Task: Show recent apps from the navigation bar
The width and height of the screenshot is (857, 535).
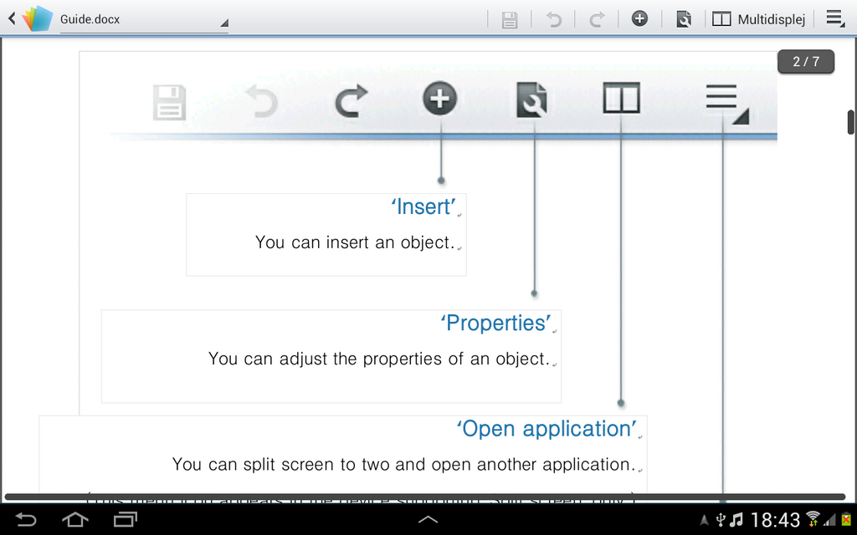Action: click(x=126, y=520)
